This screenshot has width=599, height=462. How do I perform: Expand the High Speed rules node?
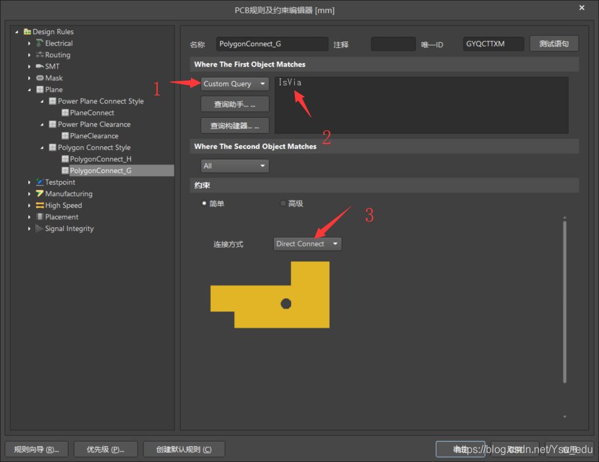coord(30,205)
